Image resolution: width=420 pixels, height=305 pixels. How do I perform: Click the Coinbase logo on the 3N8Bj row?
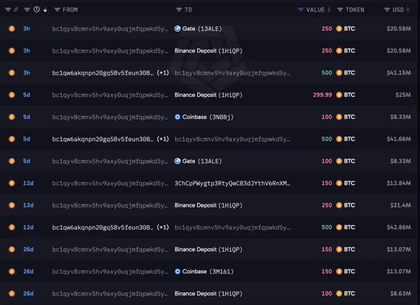click(x=177, y=117)
